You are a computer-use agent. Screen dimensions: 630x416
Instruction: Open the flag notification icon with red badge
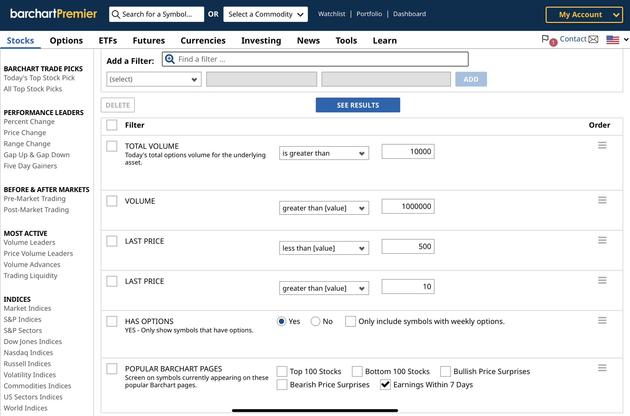click(x=546, y=39)
